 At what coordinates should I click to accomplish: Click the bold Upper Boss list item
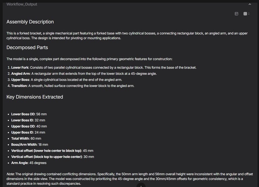point(20,80)
